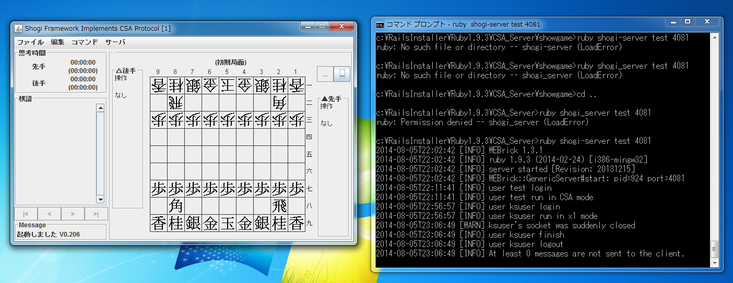
Task: Click the (初期局面) board heading
Action: coord(231,62)
